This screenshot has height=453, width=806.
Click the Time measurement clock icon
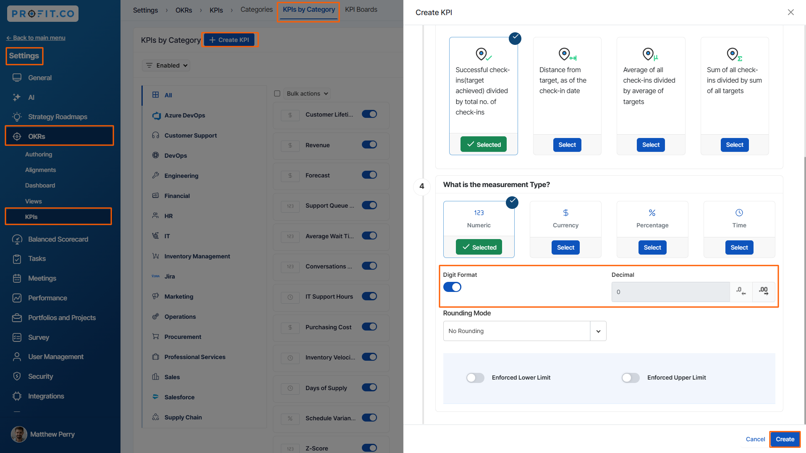point(739,213)
